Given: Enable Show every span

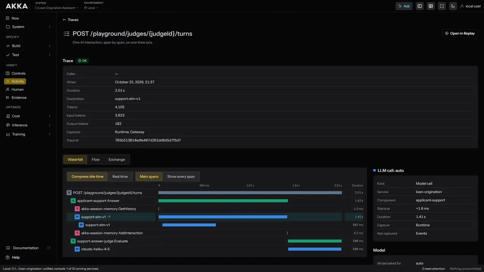Looking at the screenshot, I should tap(181, 176).
